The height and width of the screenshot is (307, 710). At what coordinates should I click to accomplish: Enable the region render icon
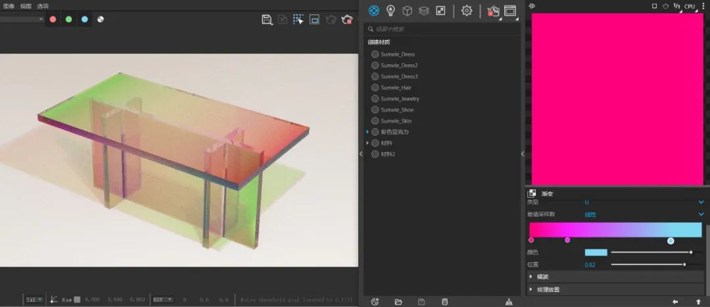click(x=314, y=20)
